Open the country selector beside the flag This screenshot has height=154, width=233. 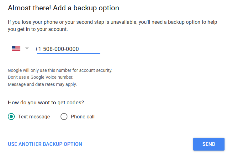click(x=20, y=48)
